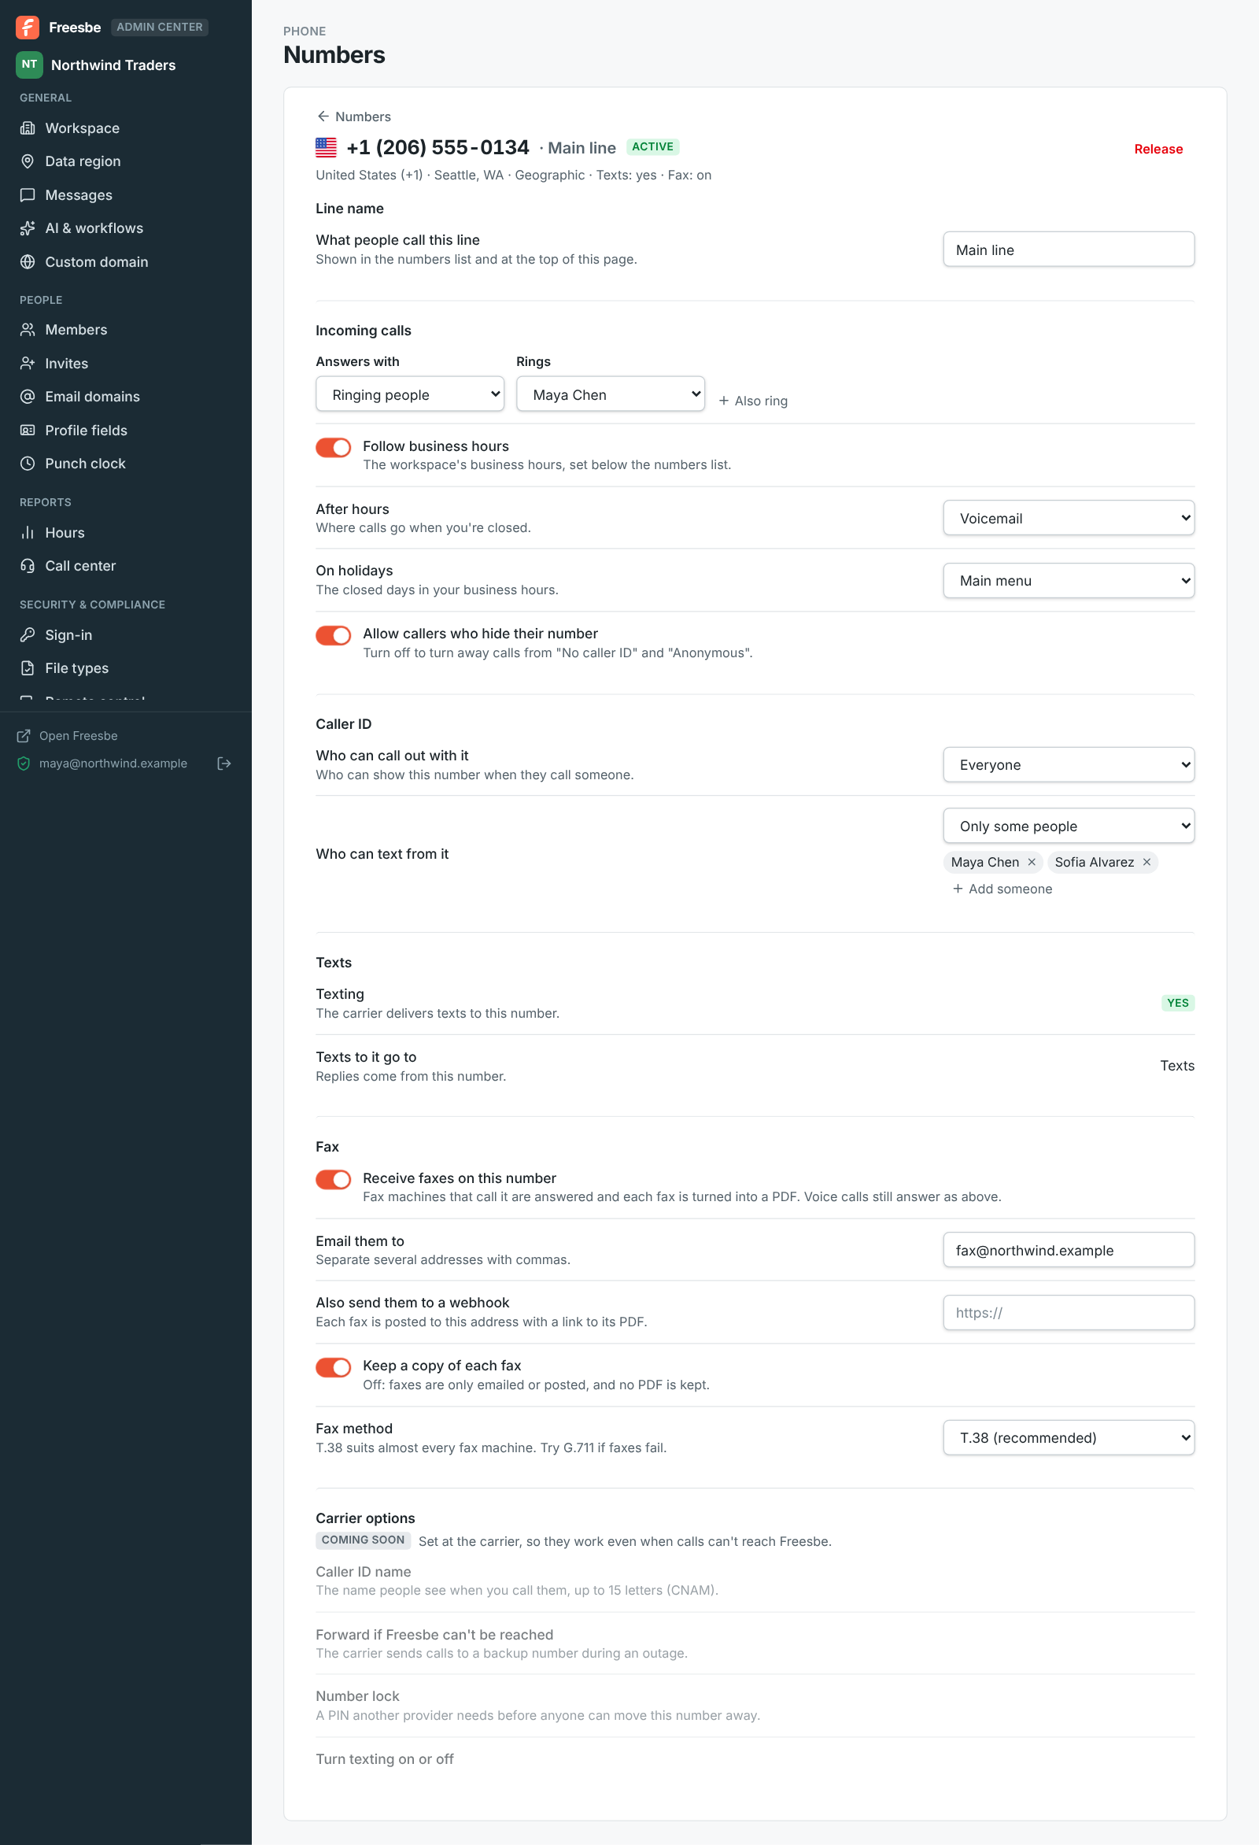Click Open Freesbe link

point(68,736)
